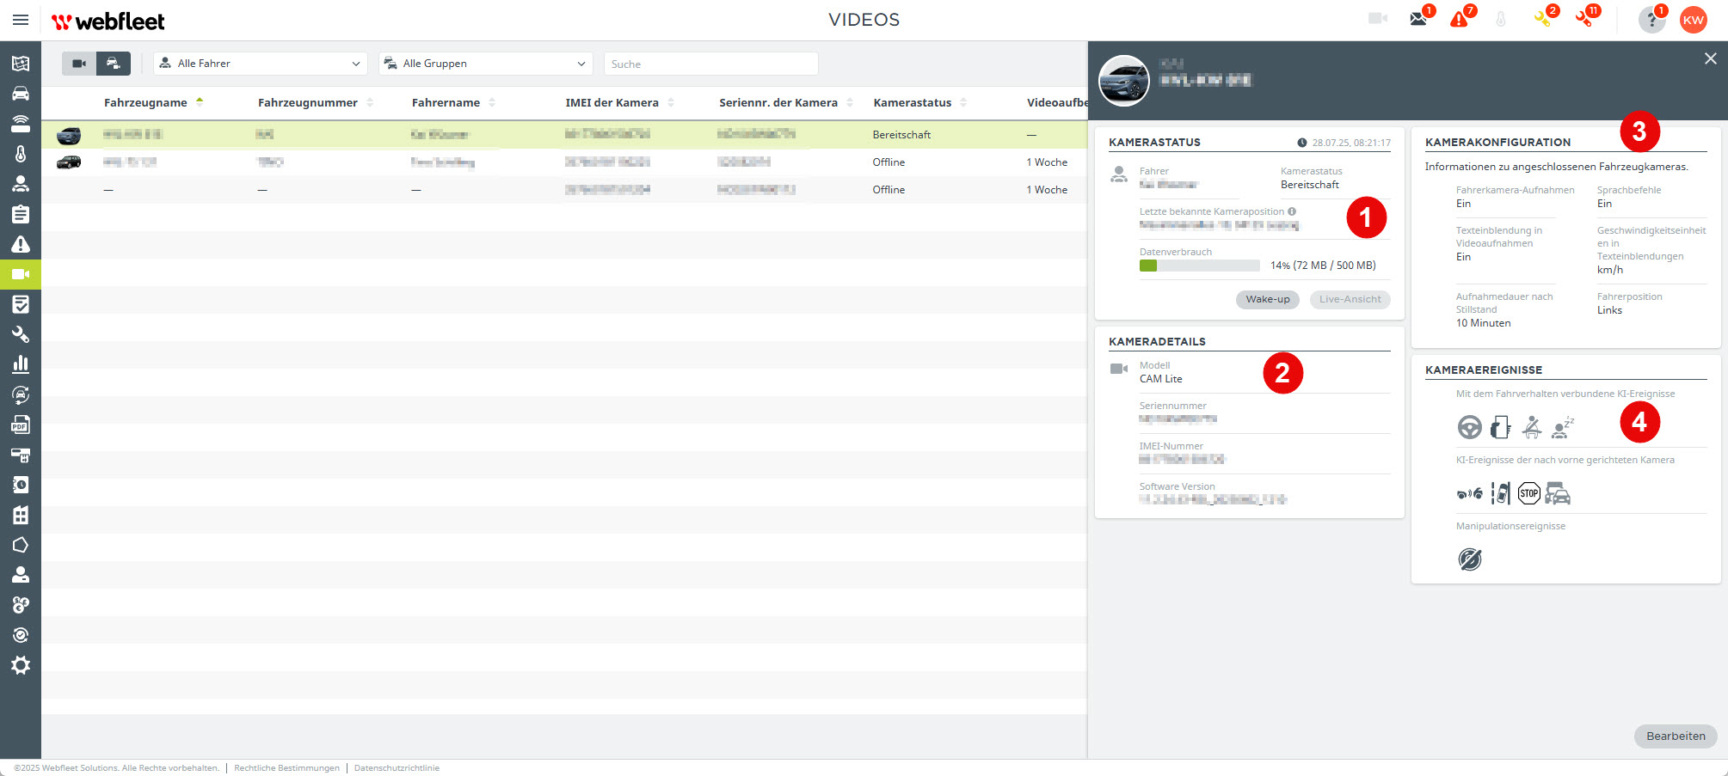
Task: Click the steering wheel KI-Ereignis icon
Action: tap(1470, 427)
